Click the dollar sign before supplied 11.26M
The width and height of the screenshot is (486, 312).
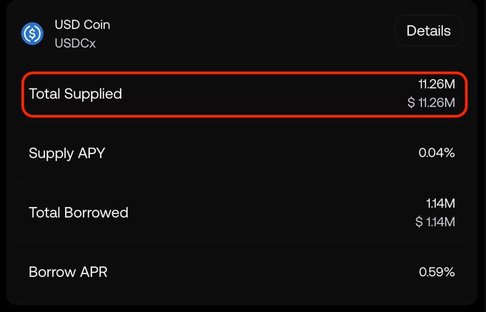[411, 103]
